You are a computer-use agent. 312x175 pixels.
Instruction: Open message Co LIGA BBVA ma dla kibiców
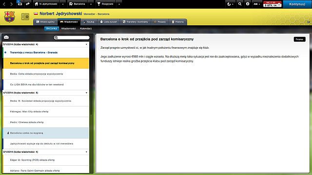tap(45, 85)
